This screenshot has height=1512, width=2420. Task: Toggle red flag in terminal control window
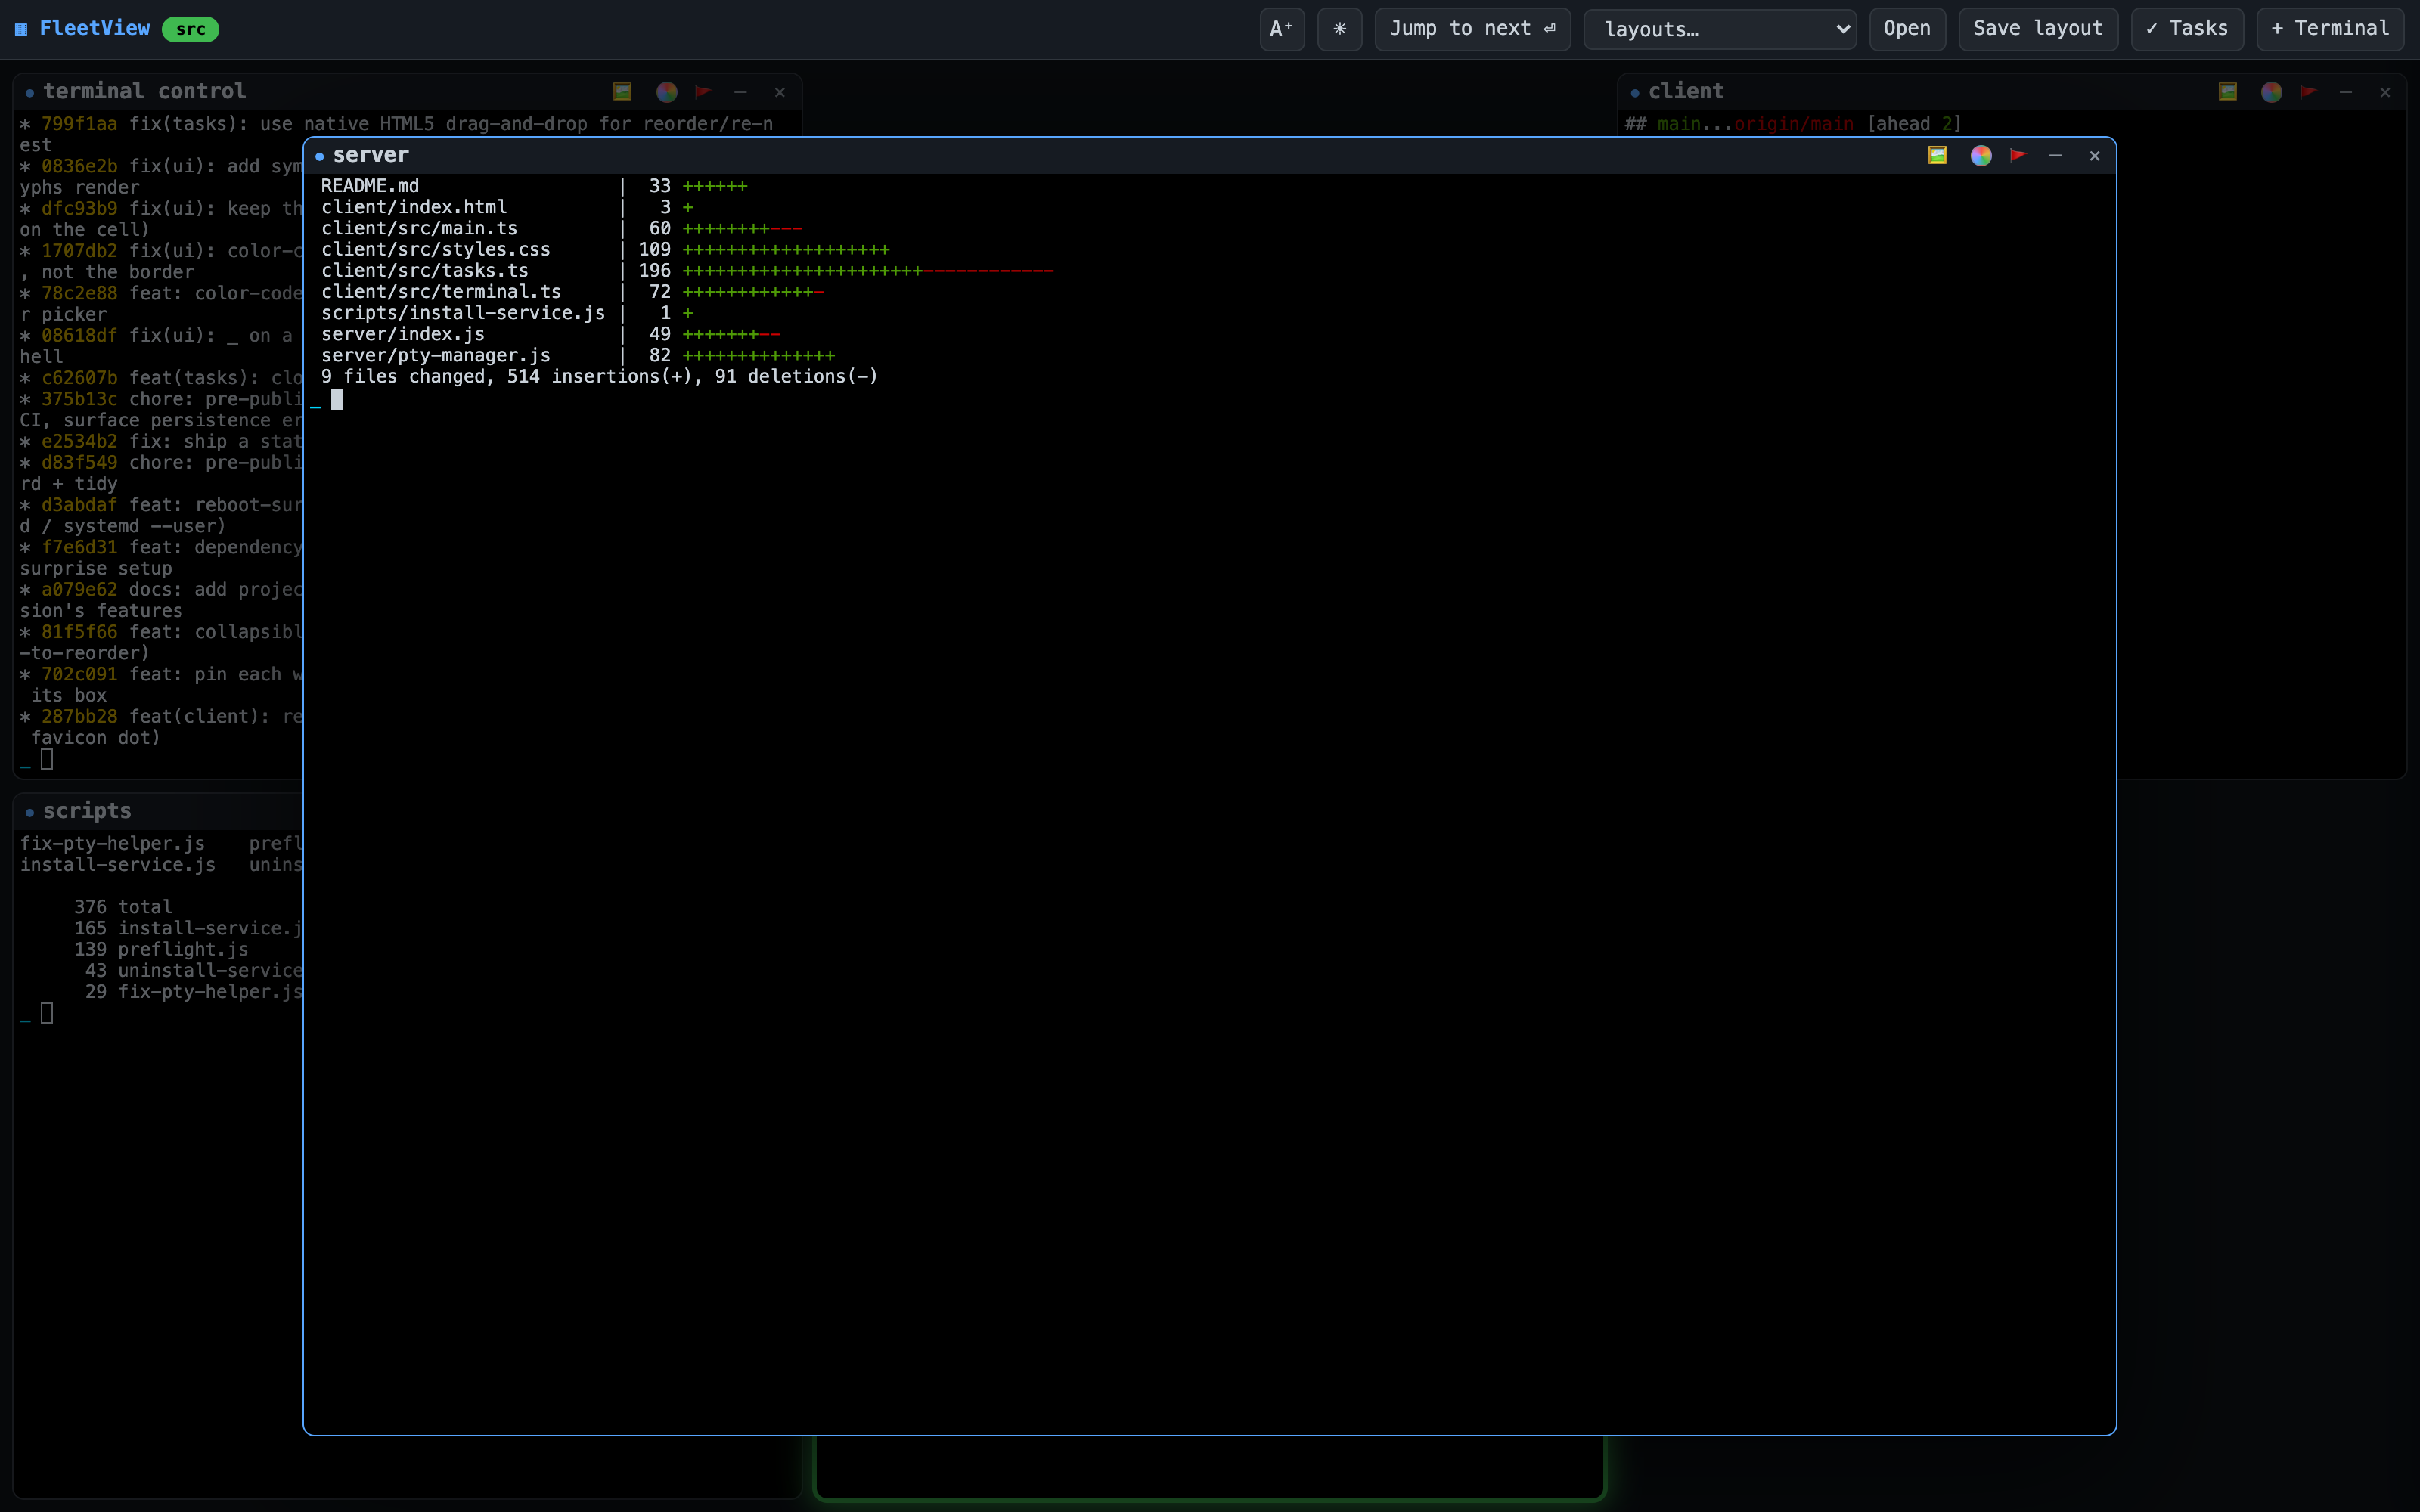(703, 92)
